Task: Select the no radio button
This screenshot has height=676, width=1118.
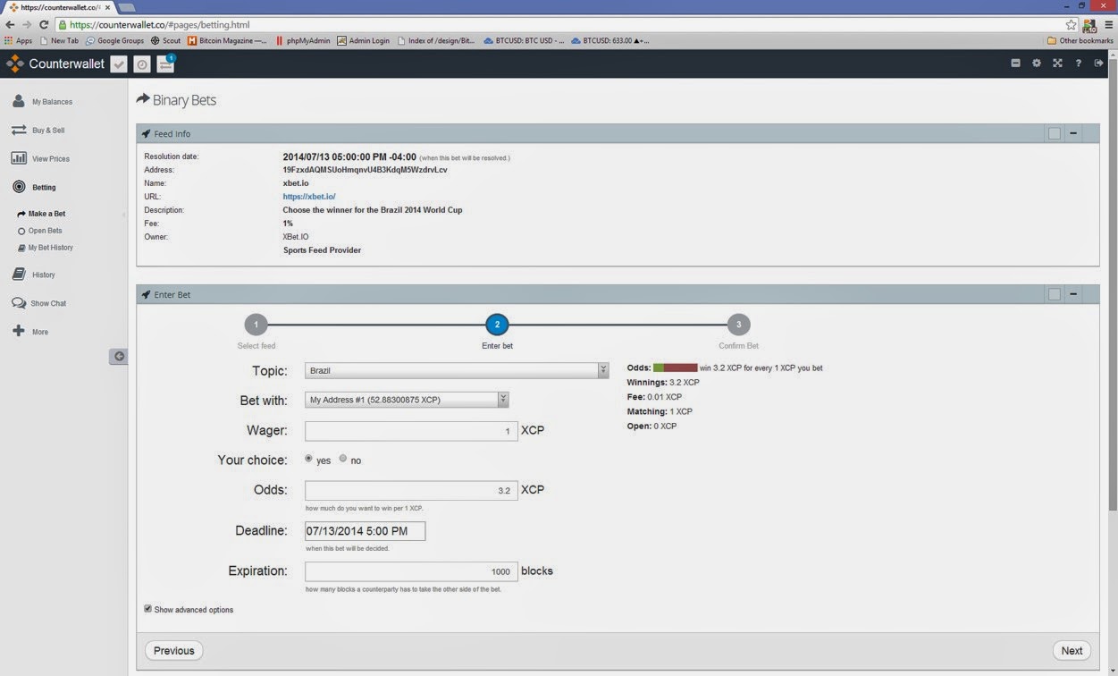Action: [x=343, y=459]
